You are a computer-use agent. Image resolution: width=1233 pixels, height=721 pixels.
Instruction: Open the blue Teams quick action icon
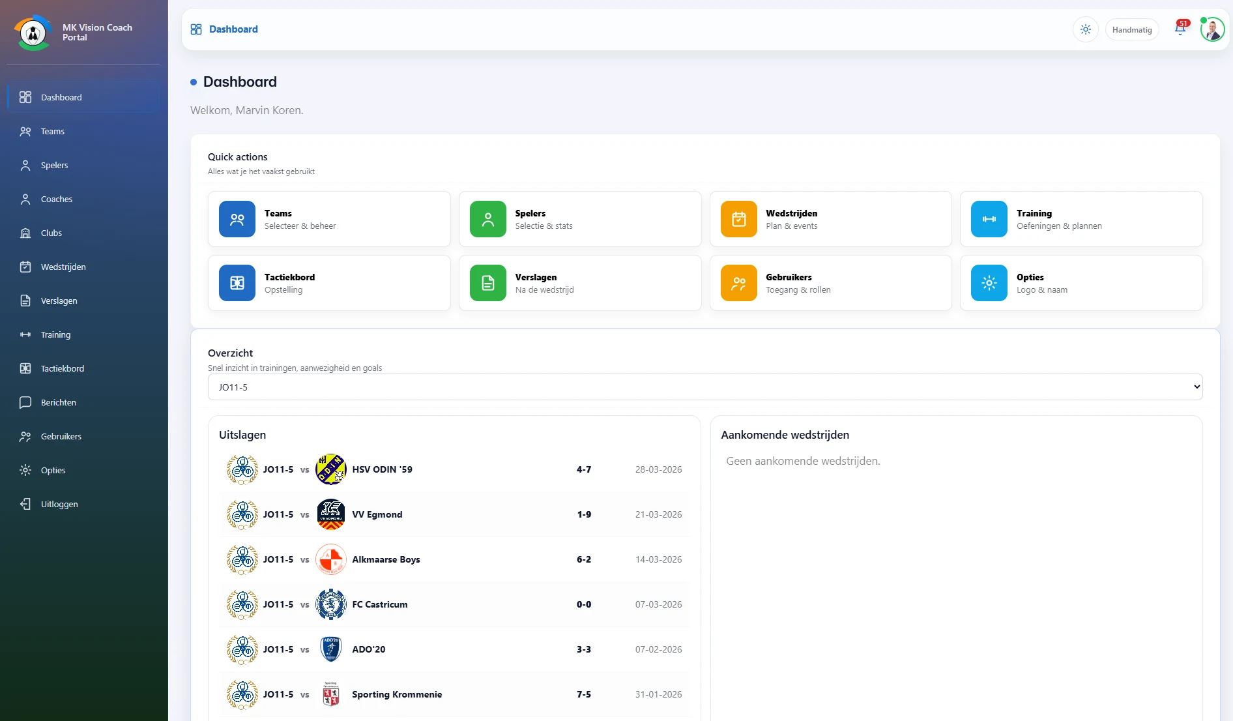(237, 219)
